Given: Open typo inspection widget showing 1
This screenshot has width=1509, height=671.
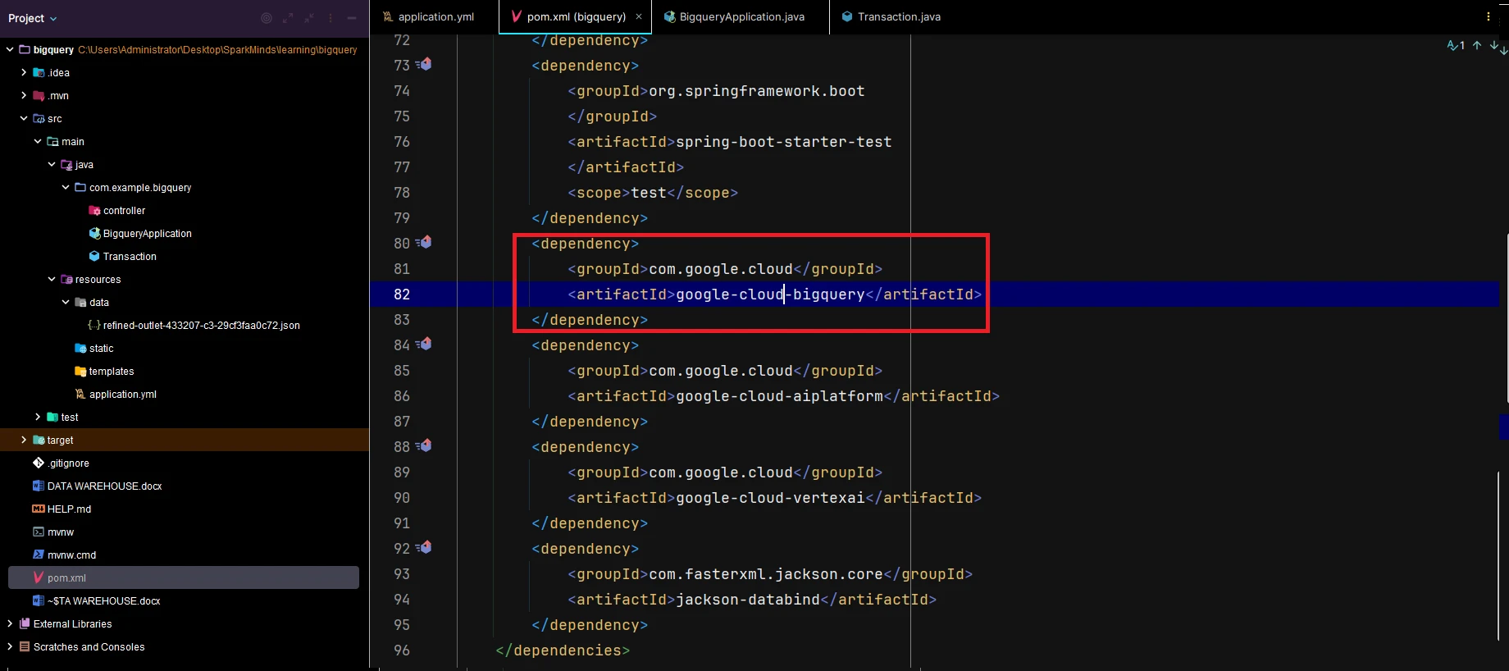Looking at the screenshot, I should 1456,46.
